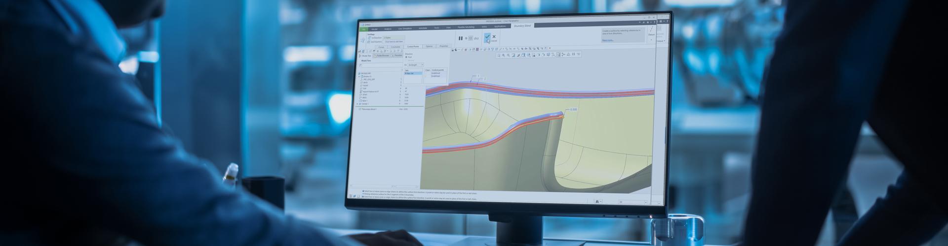Click the green checkmark to accept the feature
The width and height of the screenshot is (948, 246).
[487, 36]
